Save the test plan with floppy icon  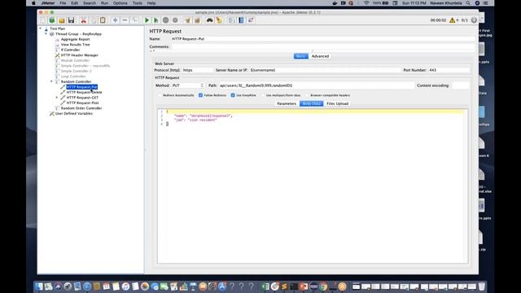click(71, 20)
